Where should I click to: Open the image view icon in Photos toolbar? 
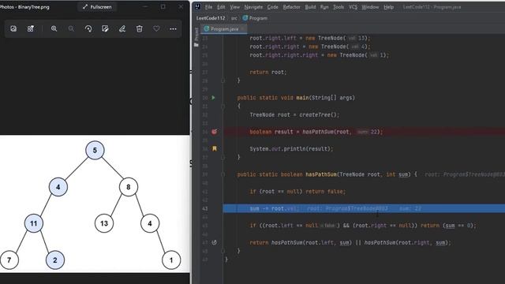[x=13, y=28]
